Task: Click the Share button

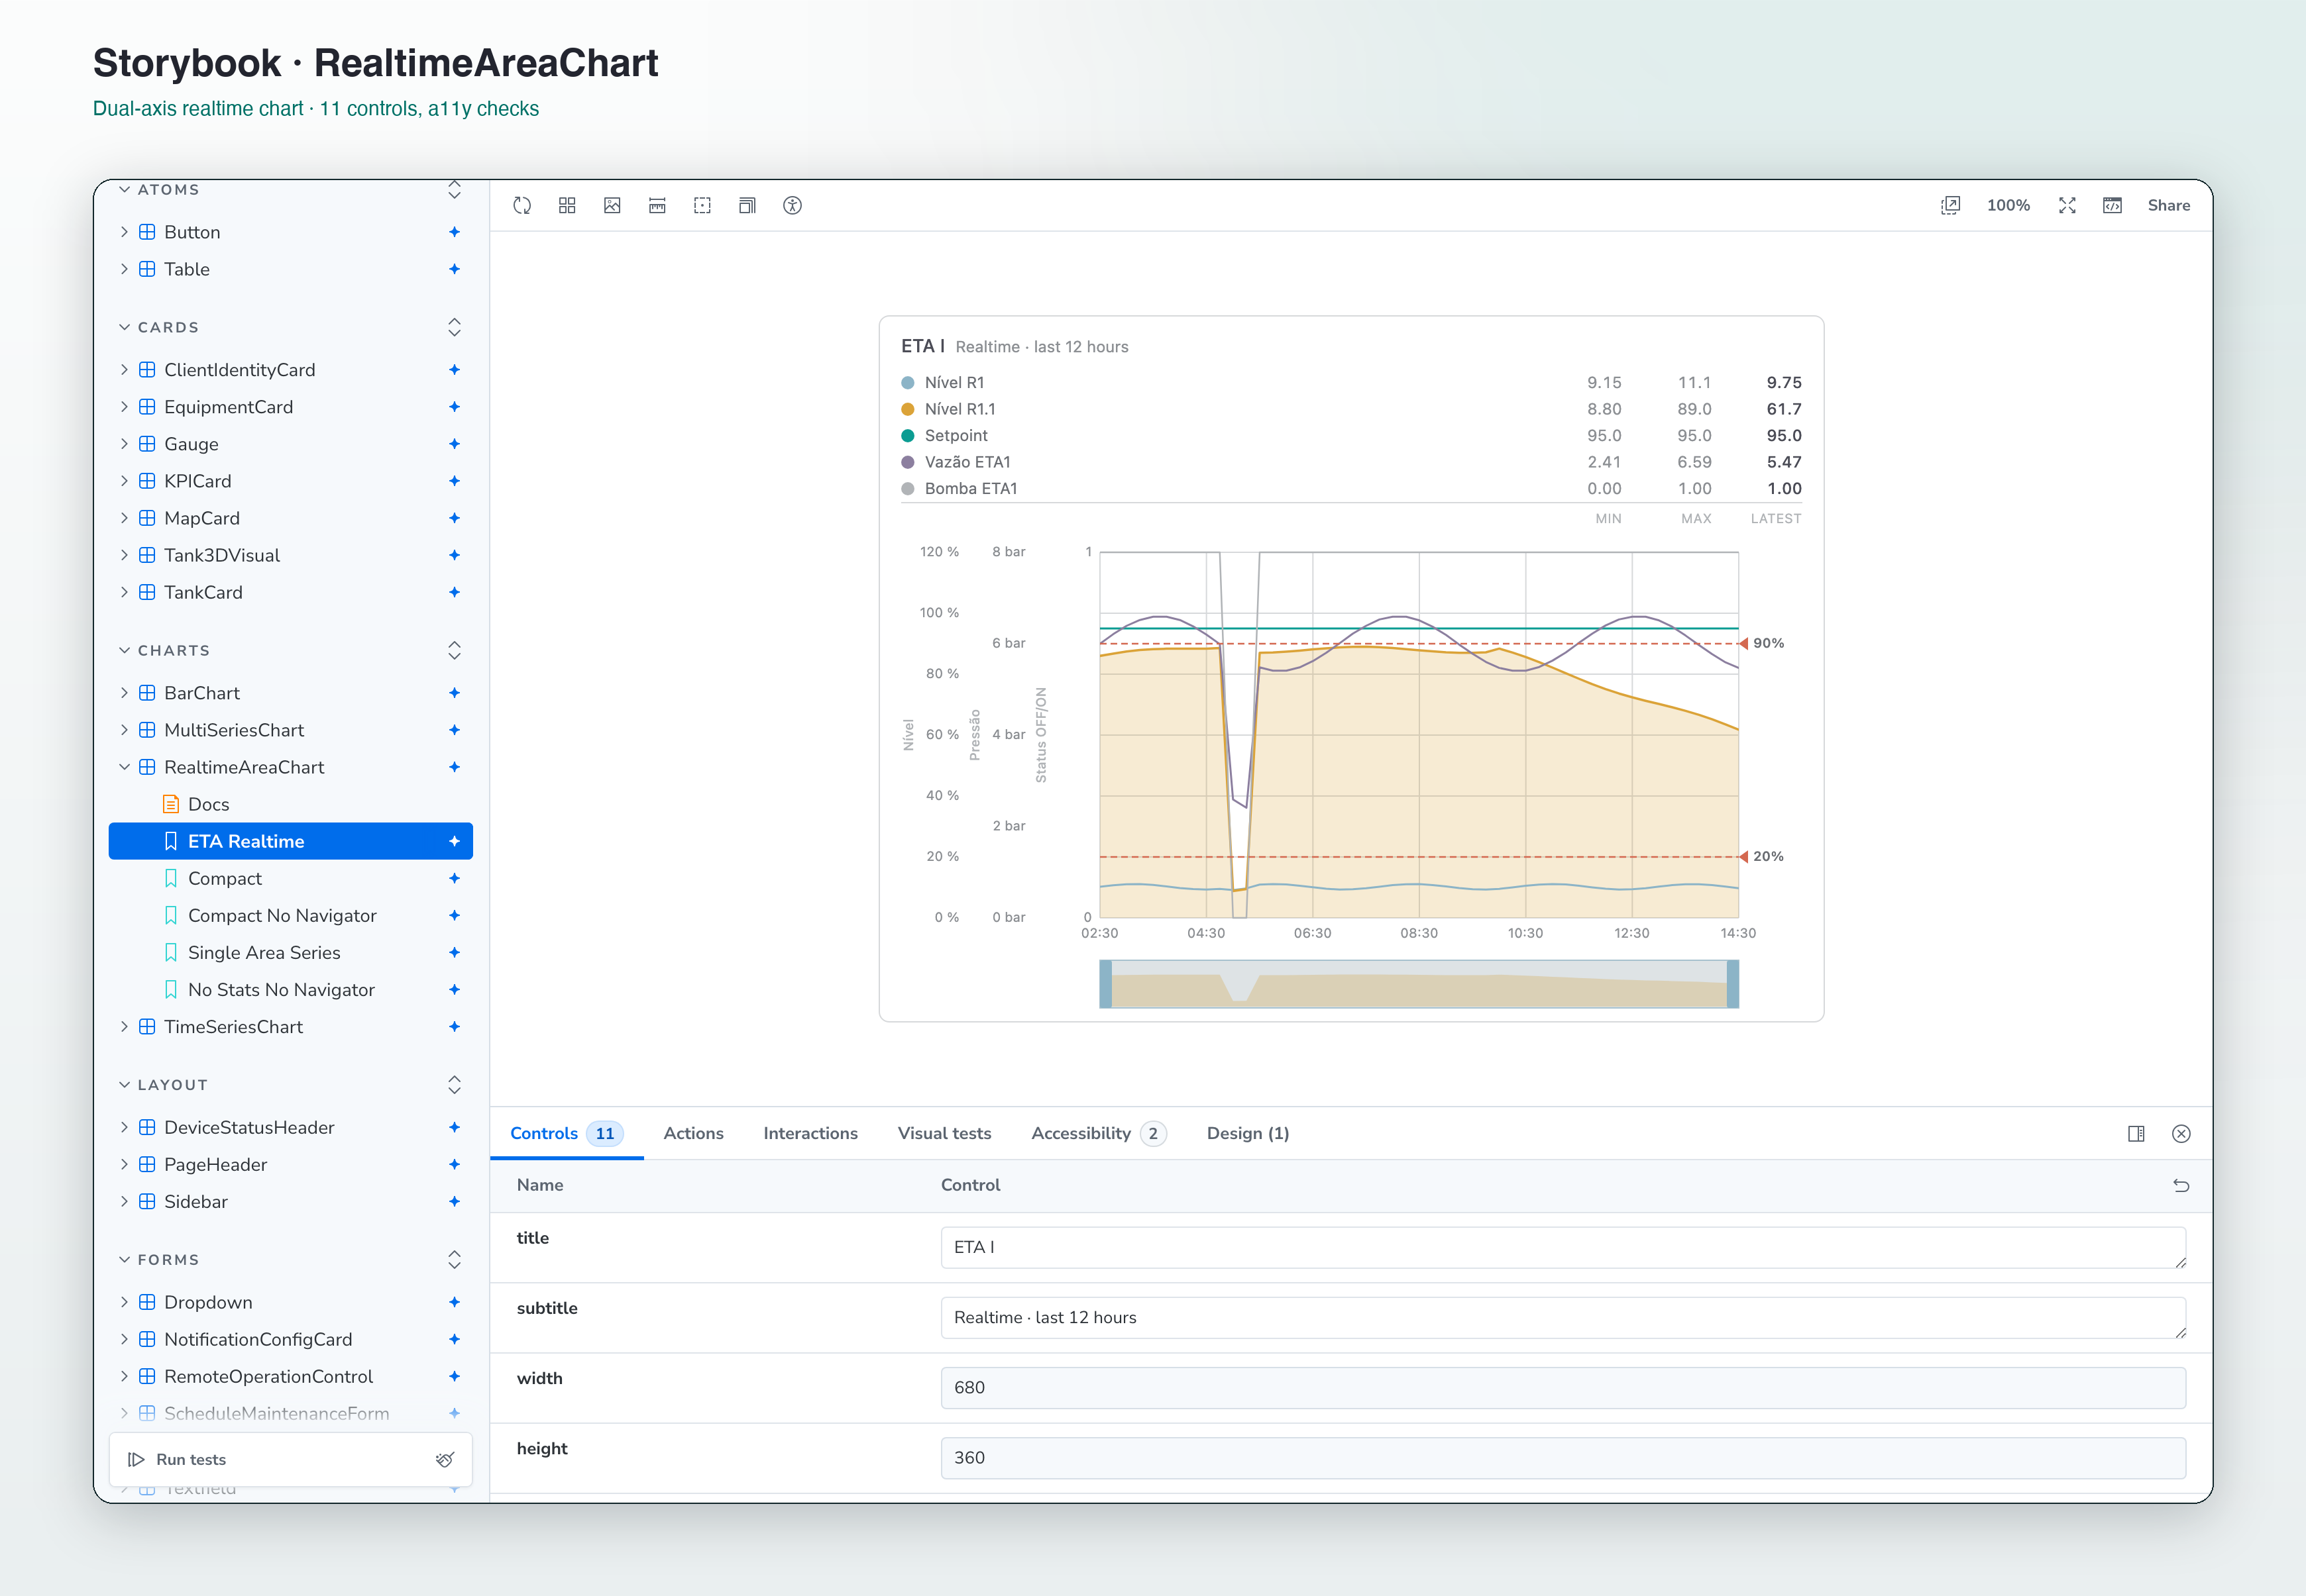Action: click(x=2168, y=205)
